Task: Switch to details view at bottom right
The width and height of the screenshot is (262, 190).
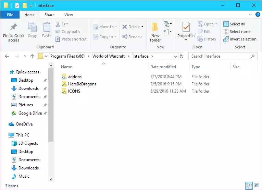Action: 249,186
